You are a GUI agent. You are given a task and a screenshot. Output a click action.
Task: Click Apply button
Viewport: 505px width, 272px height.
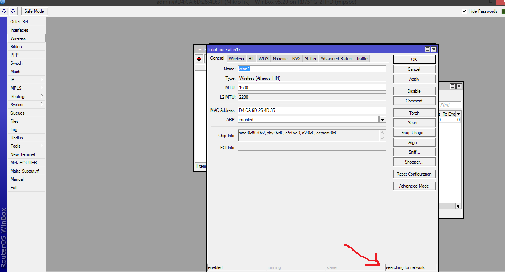coord(414,79)
